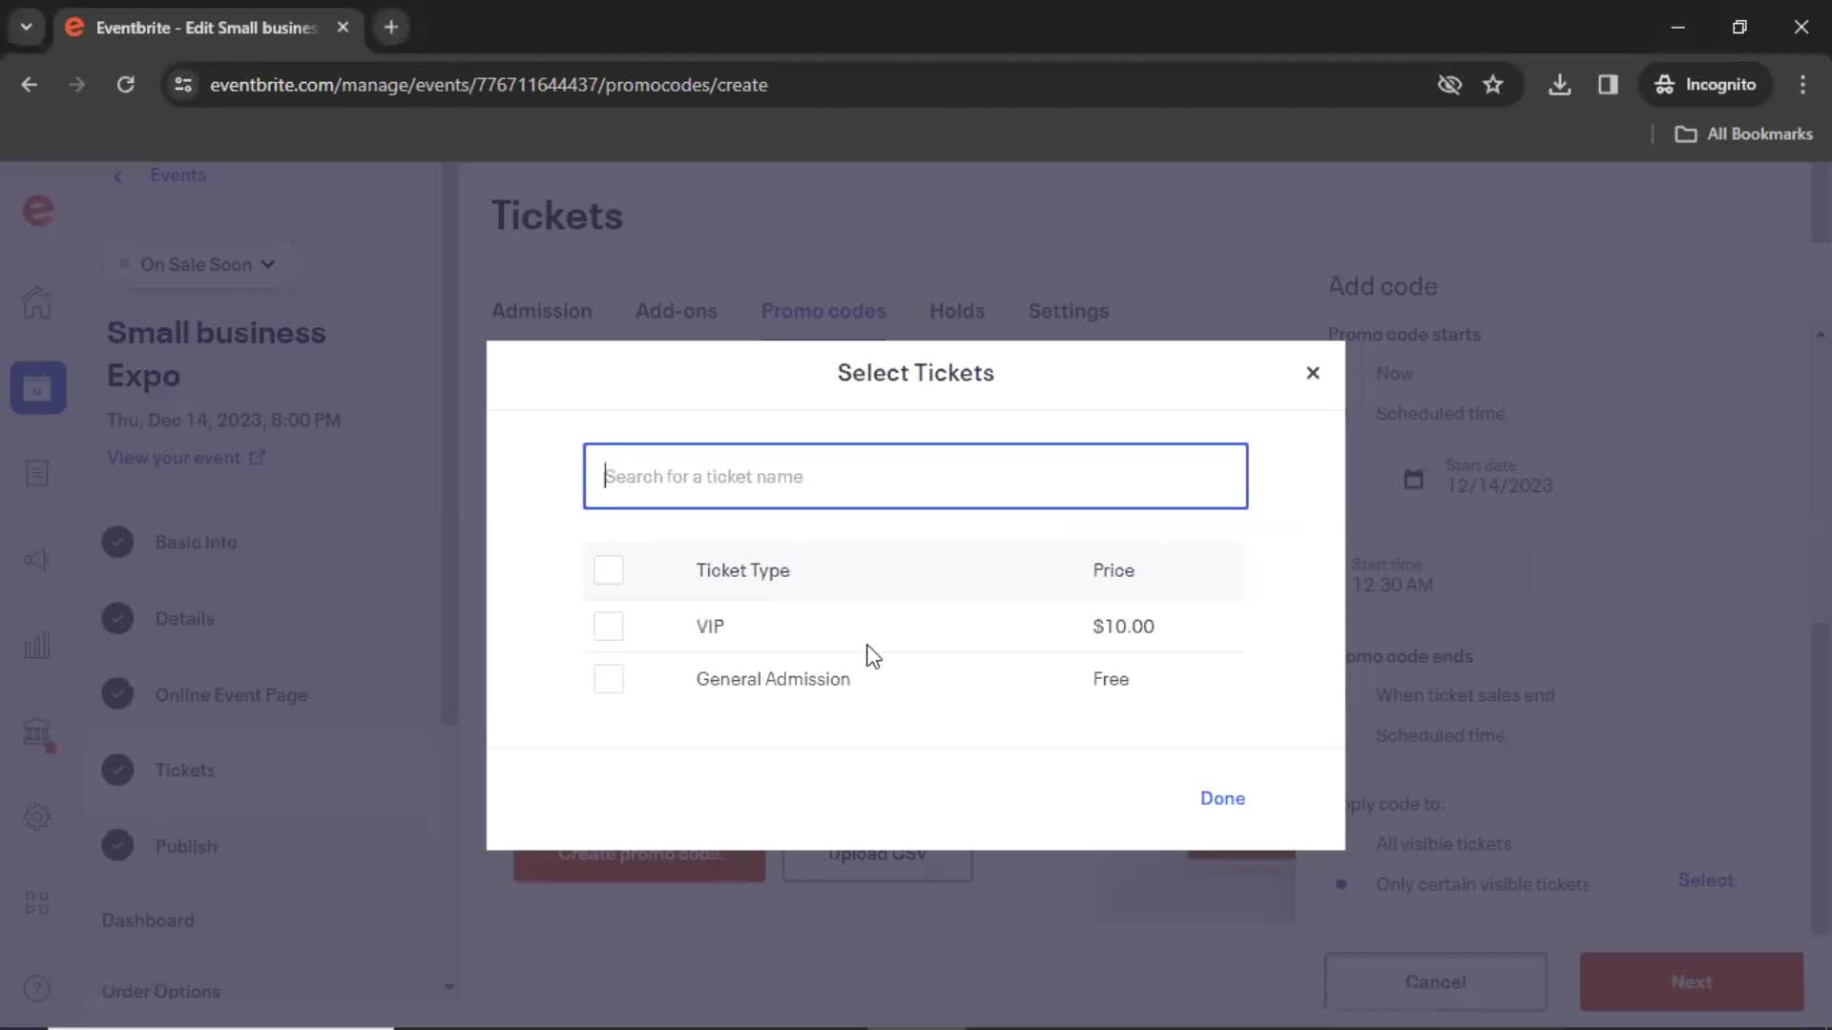Close the Eventbrite browser tab
The height and width of the screenshot is (1030, 1832).
[343, 27]
